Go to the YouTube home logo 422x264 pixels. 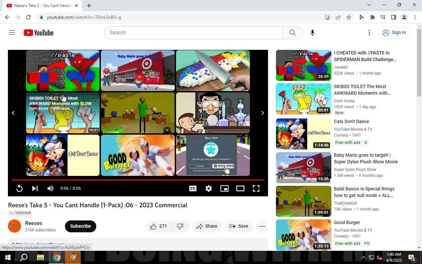pyautogui.click(x=39, y=33)
